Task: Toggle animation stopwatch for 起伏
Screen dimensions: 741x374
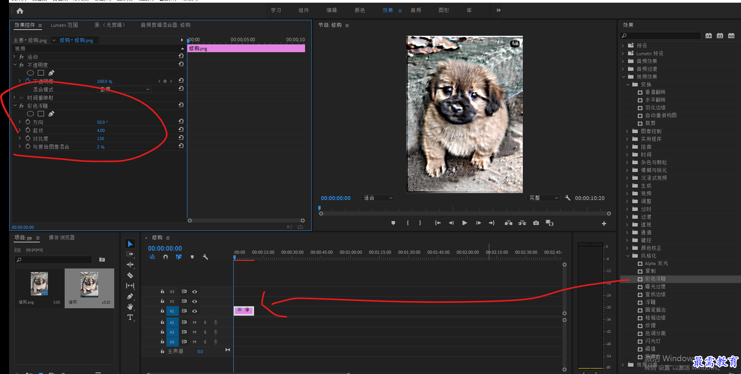Action: coord(28,130)
